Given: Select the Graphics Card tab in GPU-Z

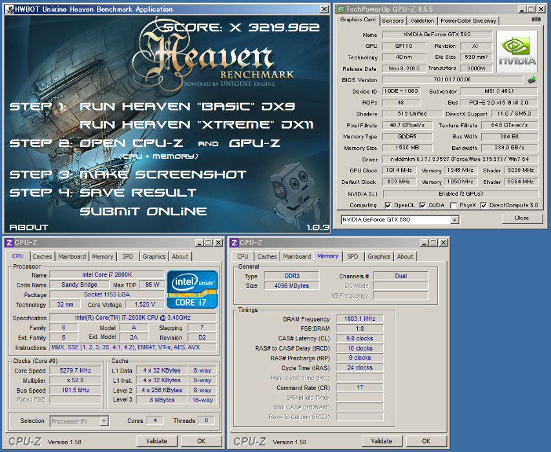Looking at the screenshot, I should pyautogui.click(x=358, y=19).
